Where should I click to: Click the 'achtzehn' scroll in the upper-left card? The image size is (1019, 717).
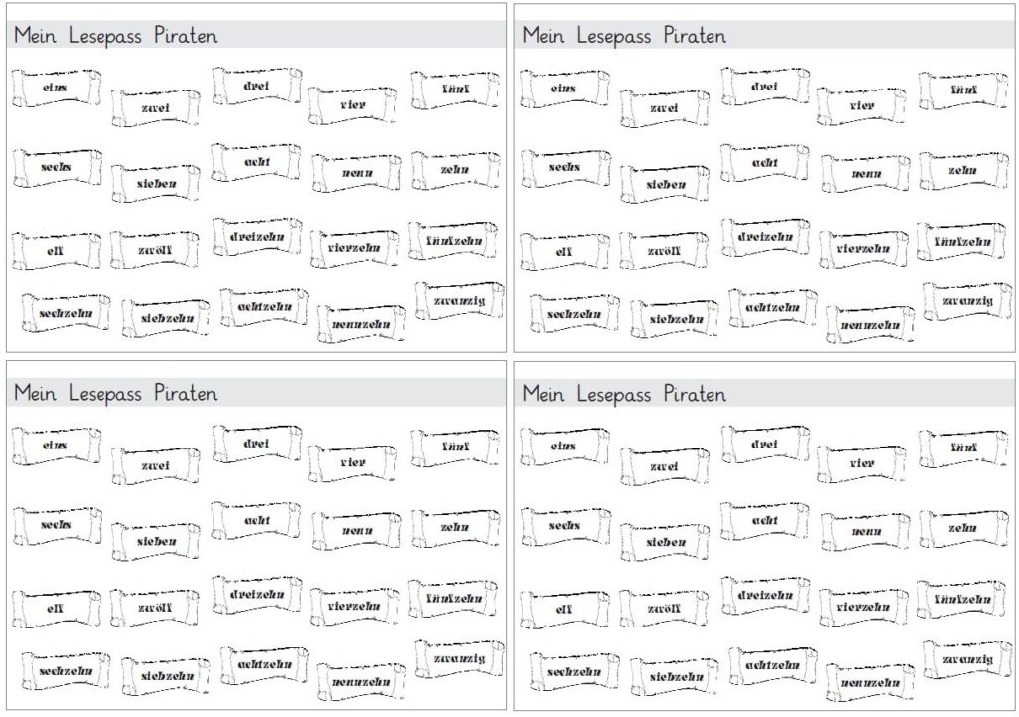265,307
